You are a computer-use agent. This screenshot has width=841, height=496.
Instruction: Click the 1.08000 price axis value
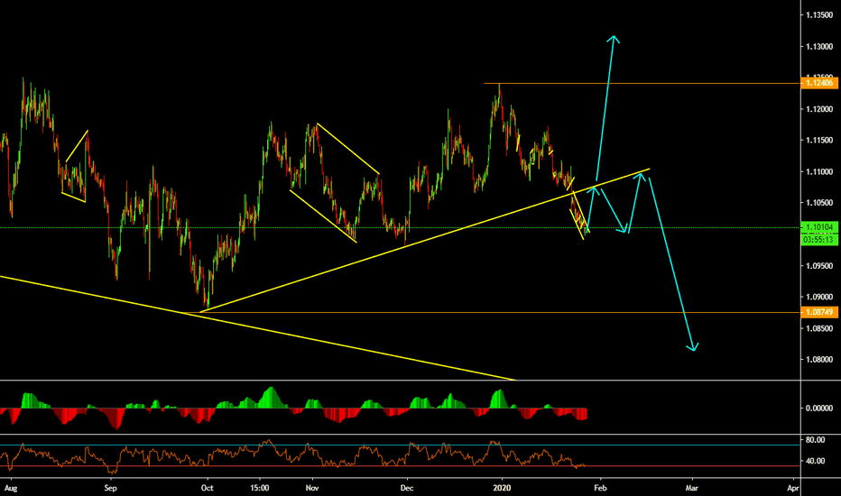819,359
